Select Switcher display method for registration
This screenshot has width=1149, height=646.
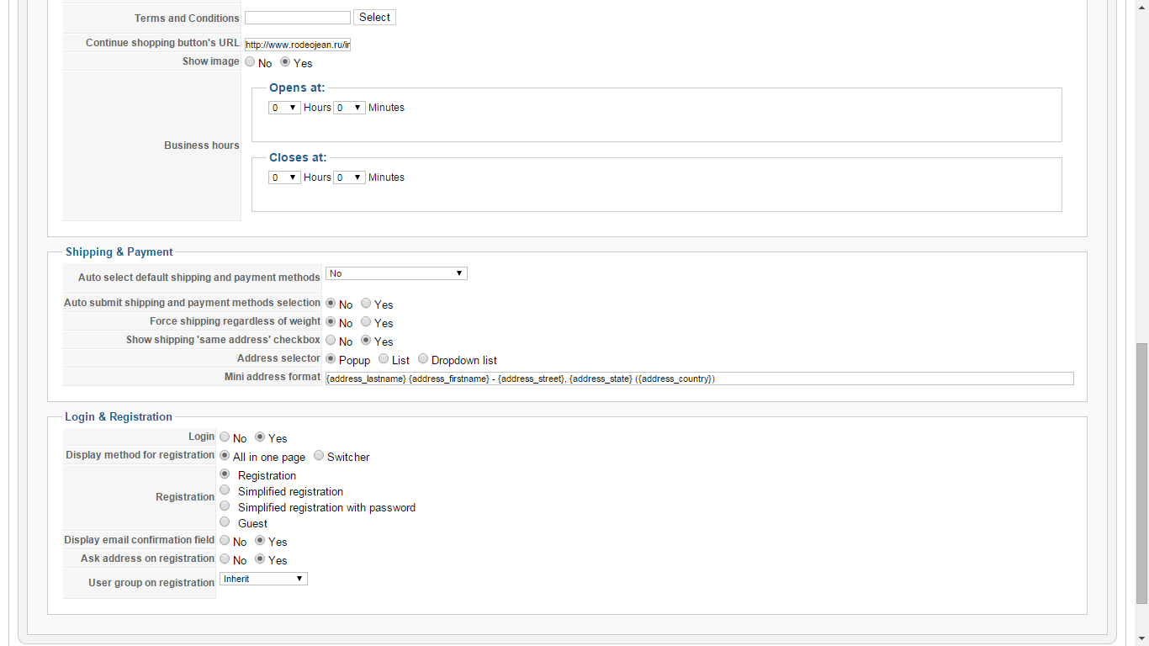click(319, 456)
